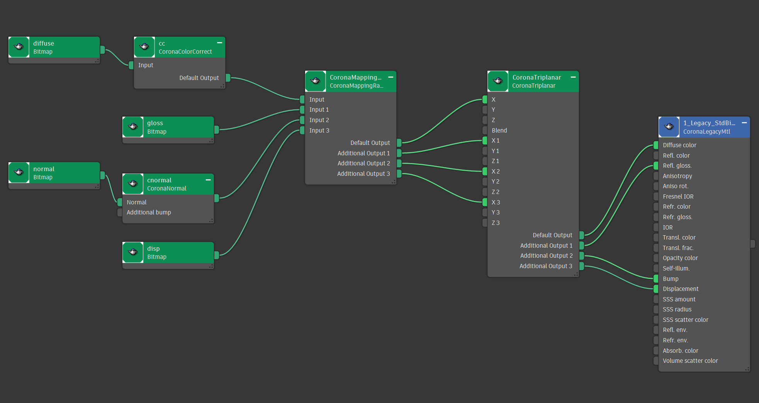
Task: Click the diffuse Bitmap node teapot icon
Action: [19, 47]
